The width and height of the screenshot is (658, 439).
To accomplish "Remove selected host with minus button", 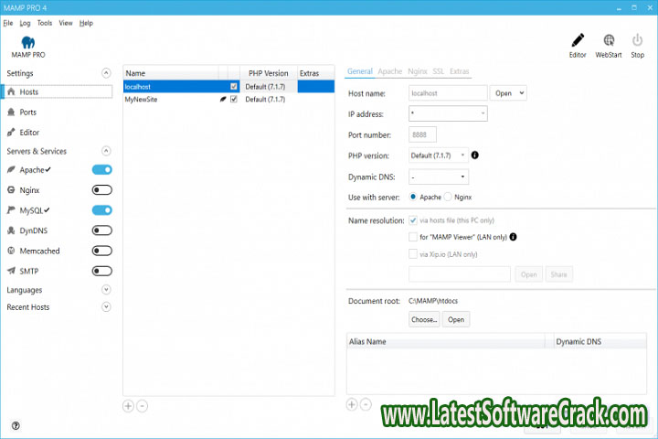I will click(x=143, y=406).
